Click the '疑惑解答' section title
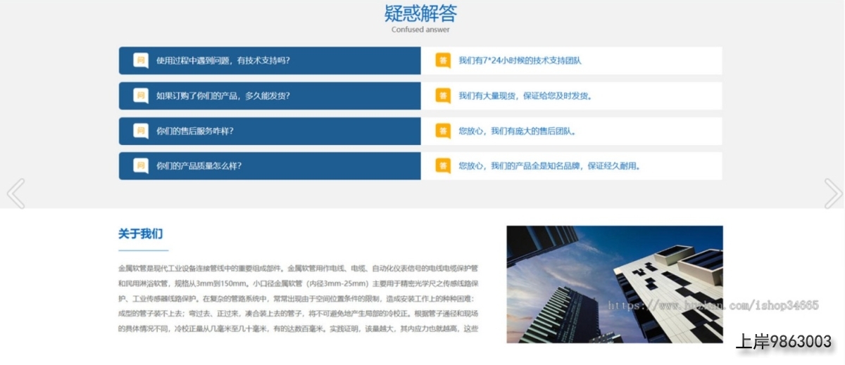 (x=420, y=13)
